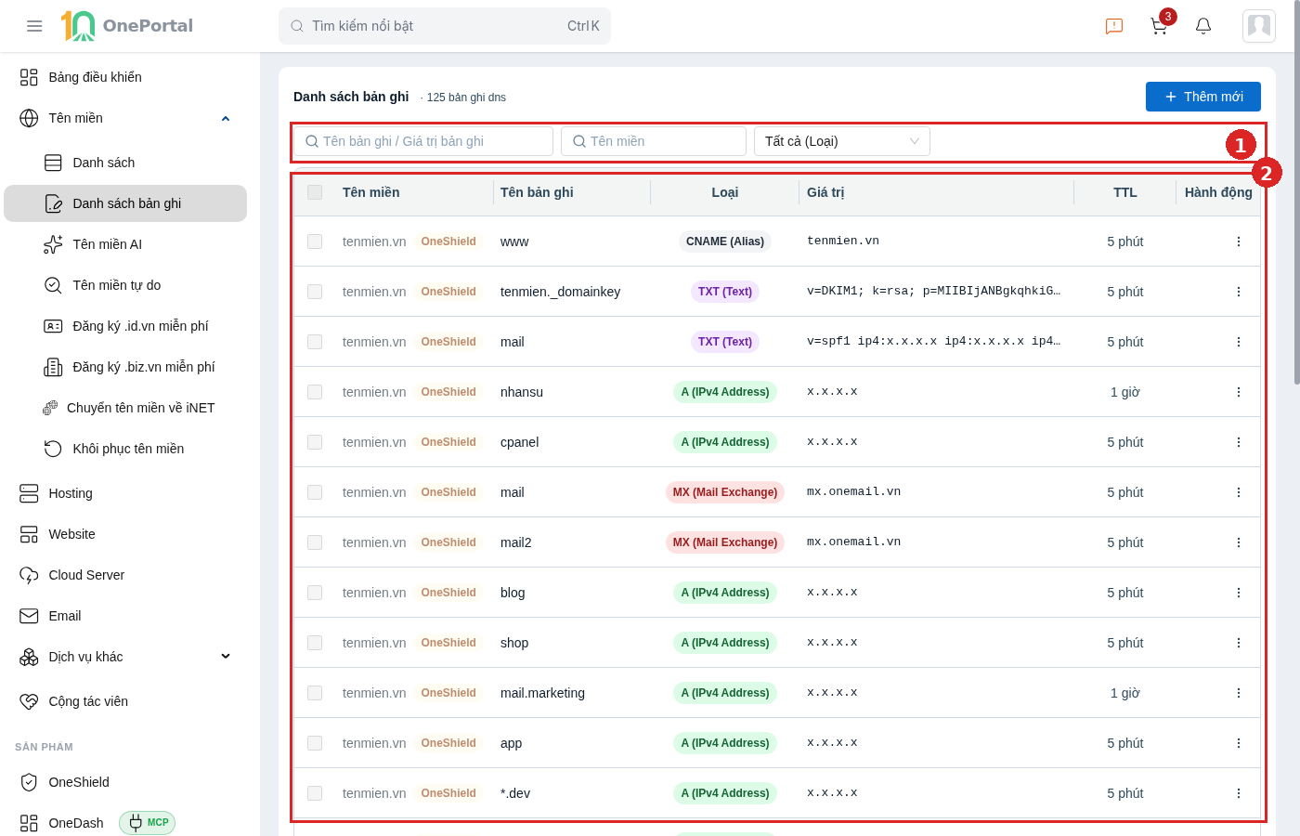The width and height of the screenshot is (1300, 836).
Task: Focus the Tên bản ghi / Giá trị filter
Action: [x=423, y=141]
